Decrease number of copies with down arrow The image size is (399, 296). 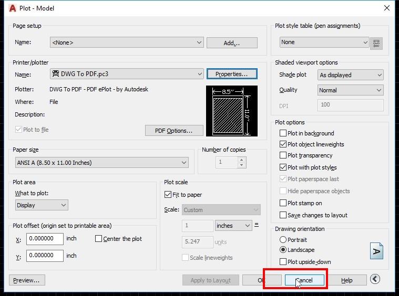[x=242, y=165]
